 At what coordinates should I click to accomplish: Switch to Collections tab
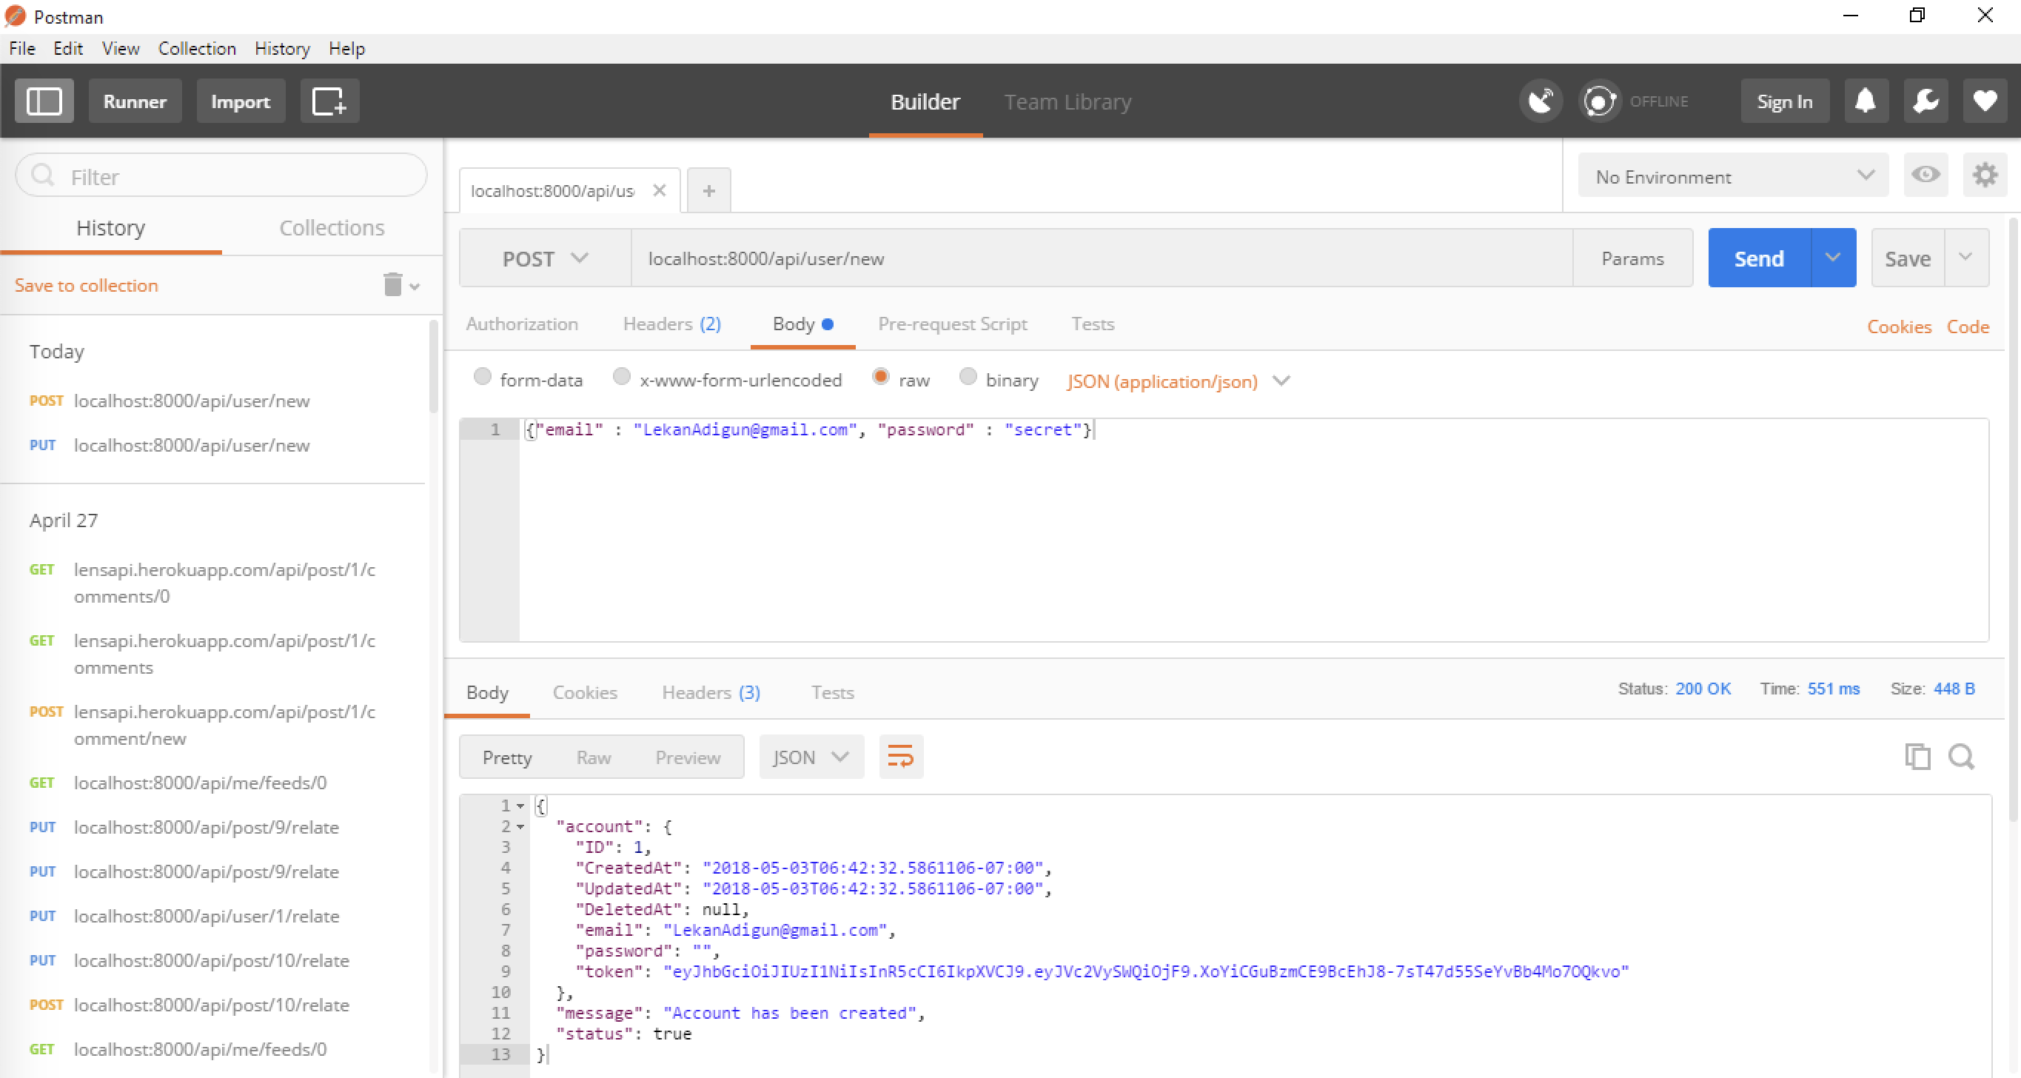(x=331, y=227)
